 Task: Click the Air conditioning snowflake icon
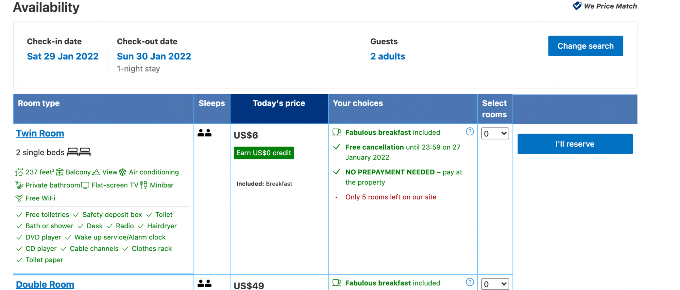(123, 172)
